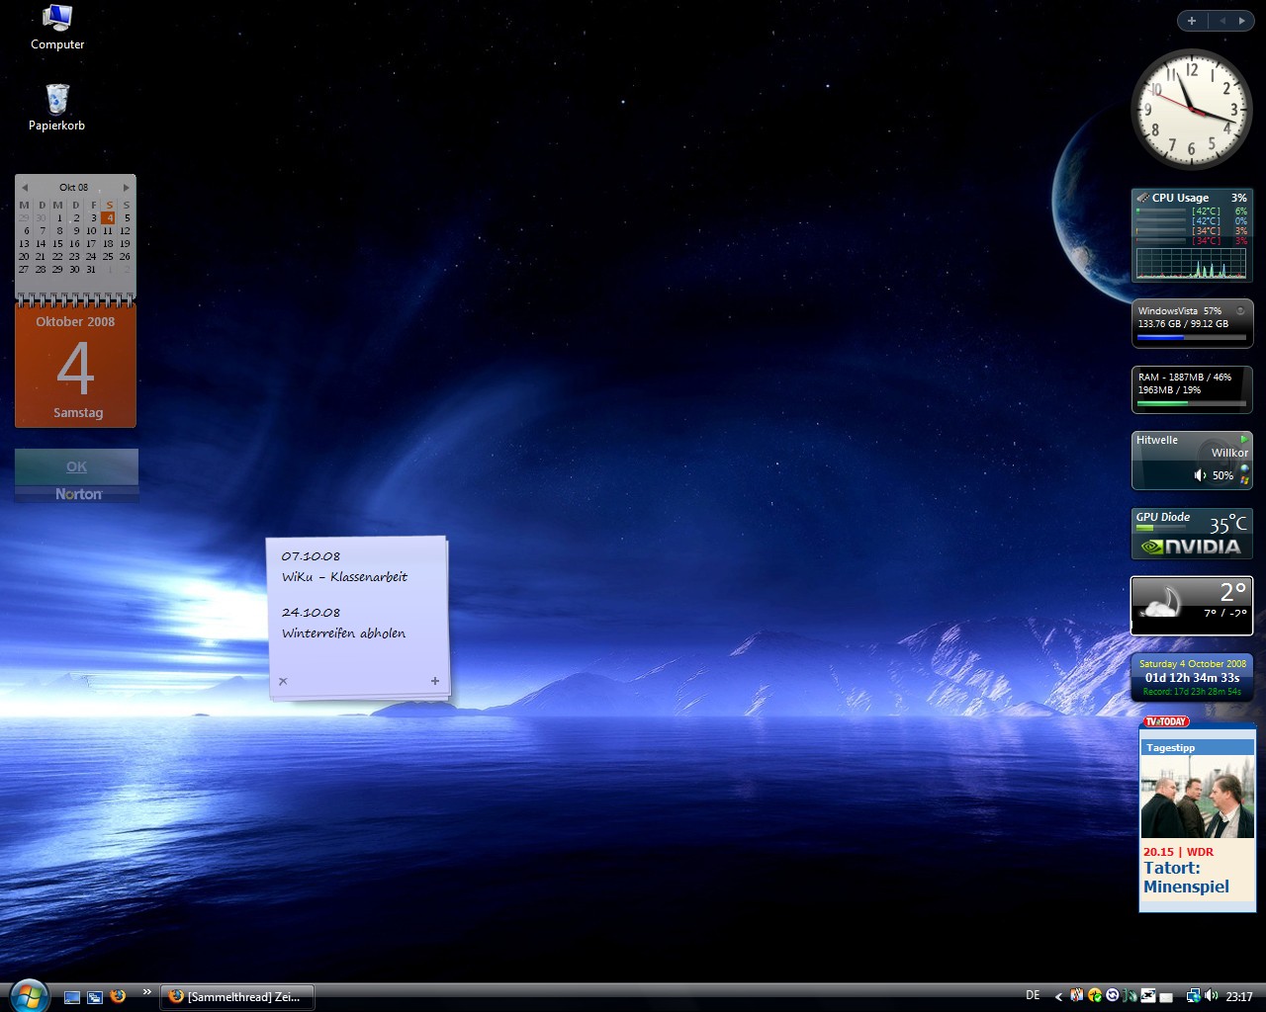Click the envelope mail tray icon

click(x=1166, y=997)
